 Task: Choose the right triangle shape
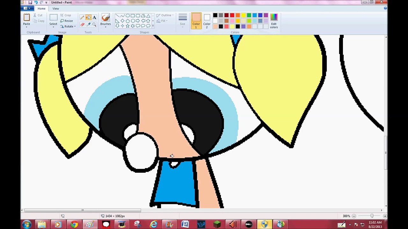[x=117, y=21]
